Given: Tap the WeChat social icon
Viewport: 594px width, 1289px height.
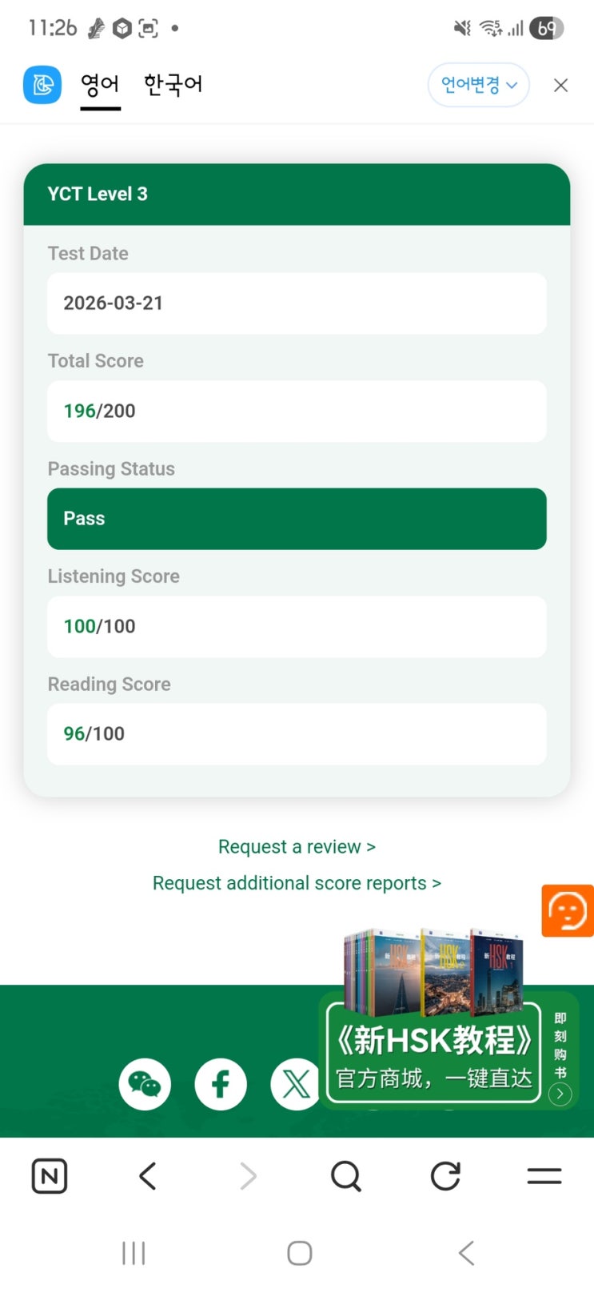Looking at the screenshot, I should pos(145,1085).
